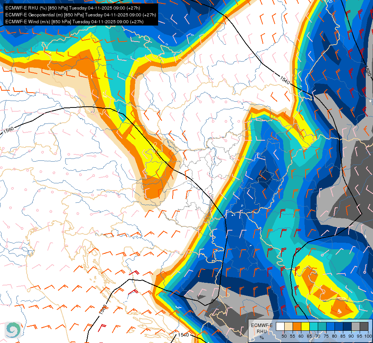Click the "%" unit text in the legend
Image resolution: width=373 pixels, height=343 pixels.
click(262, 338)
